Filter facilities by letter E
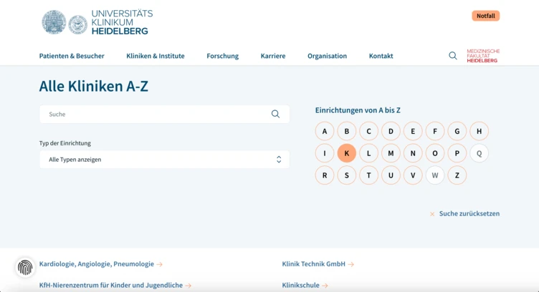The width and height of the screenshot is (539, 292). coord(413,131)
